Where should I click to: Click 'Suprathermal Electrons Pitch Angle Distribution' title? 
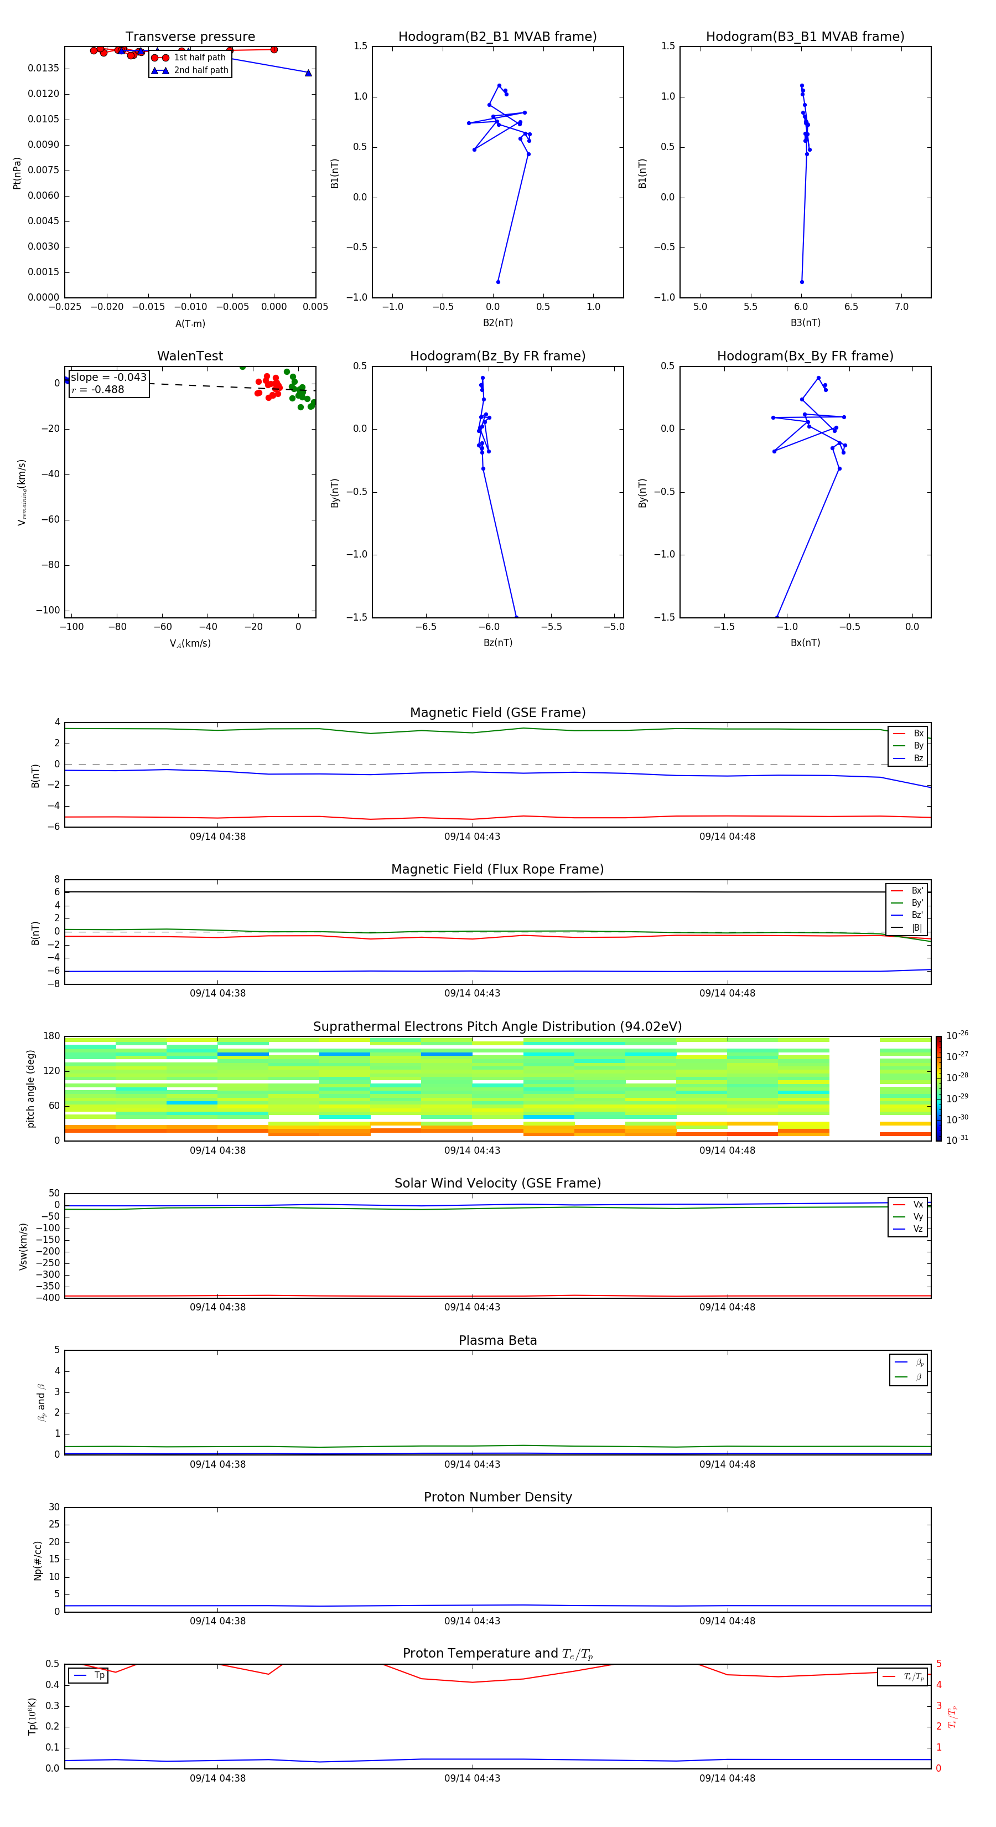pyautogui.click(x=497, y=1026)
